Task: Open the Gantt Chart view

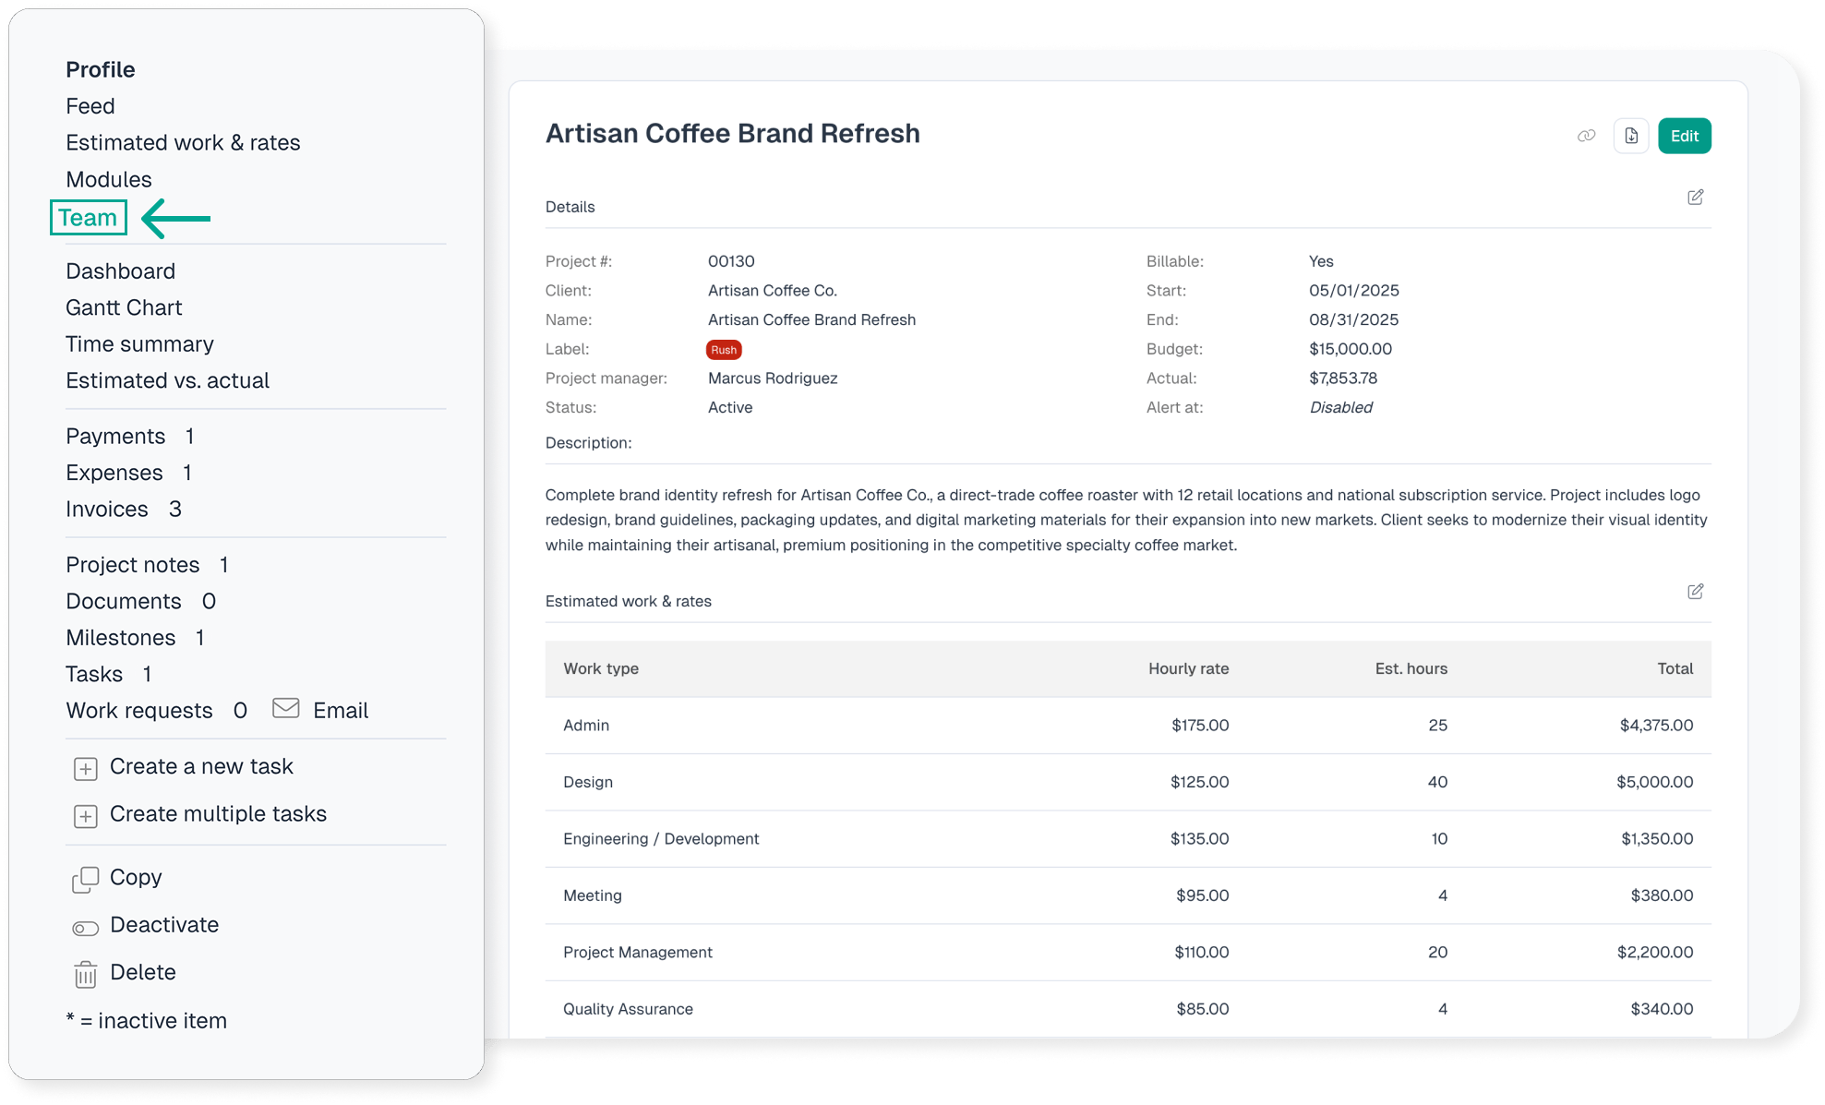Action: (x=124, y=307)
